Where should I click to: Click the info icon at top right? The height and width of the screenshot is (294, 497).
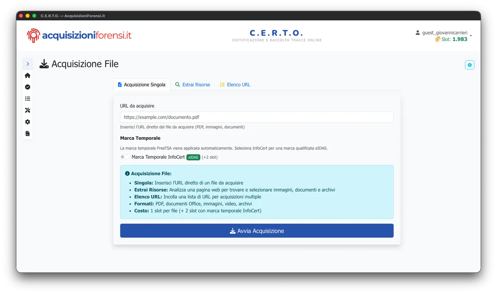click(469, 65)
